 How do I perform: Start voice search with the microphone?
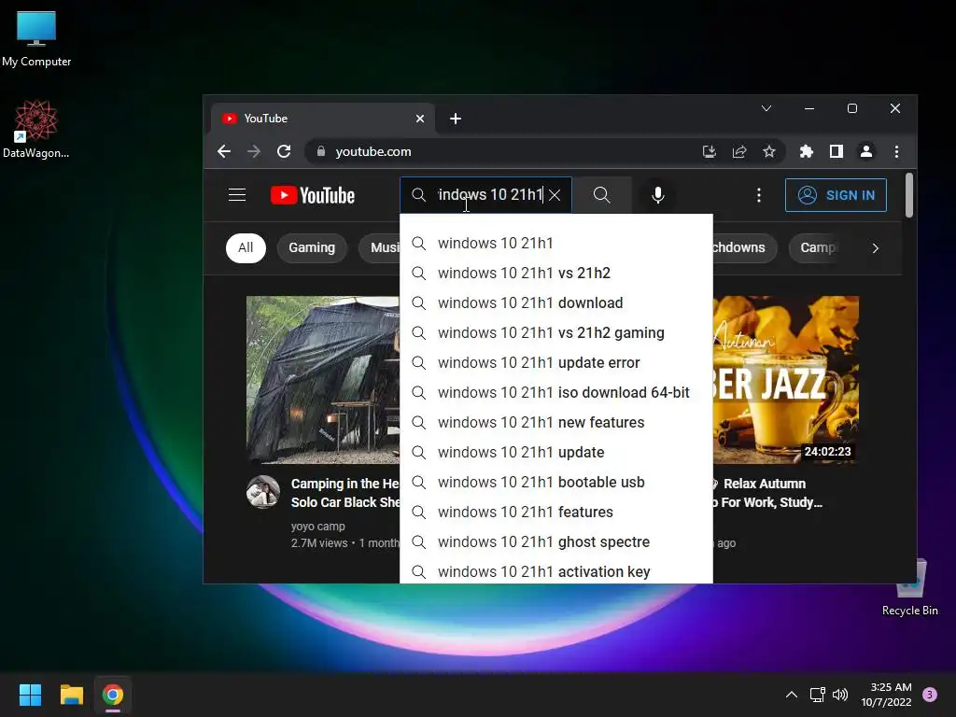(x=658, y=195)
